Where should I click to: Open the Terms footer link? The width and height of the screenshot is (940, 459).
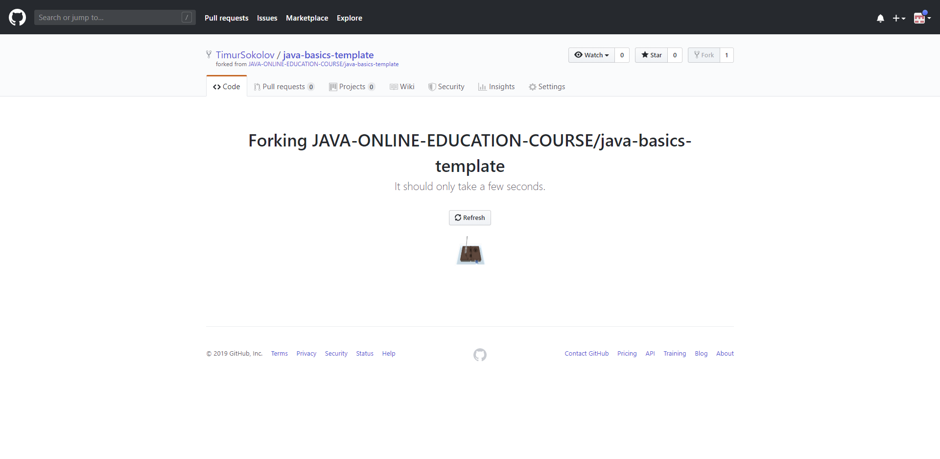[x=280, y=354]
